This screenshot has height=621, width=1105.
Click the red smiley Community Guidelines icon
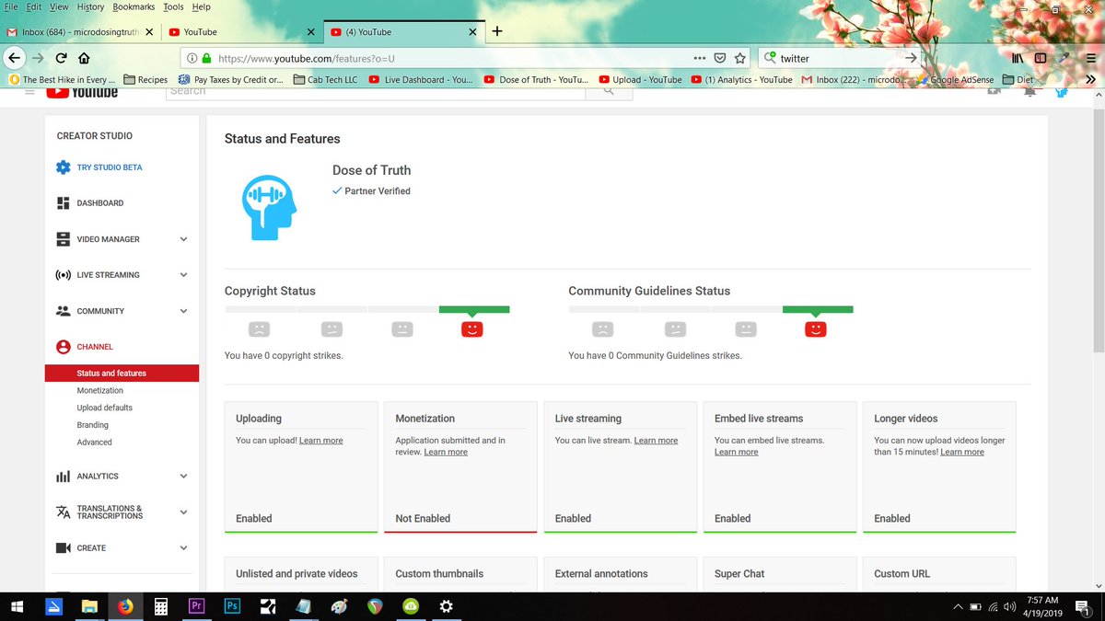[x=816, y=328]
